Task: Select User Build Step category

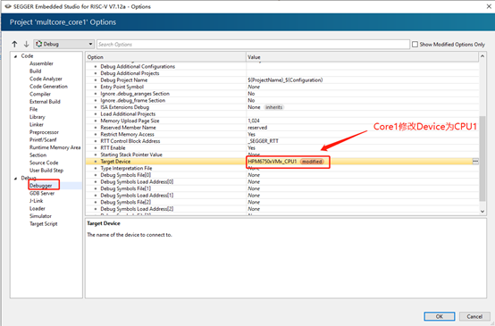Action: [x=46, y=170]
